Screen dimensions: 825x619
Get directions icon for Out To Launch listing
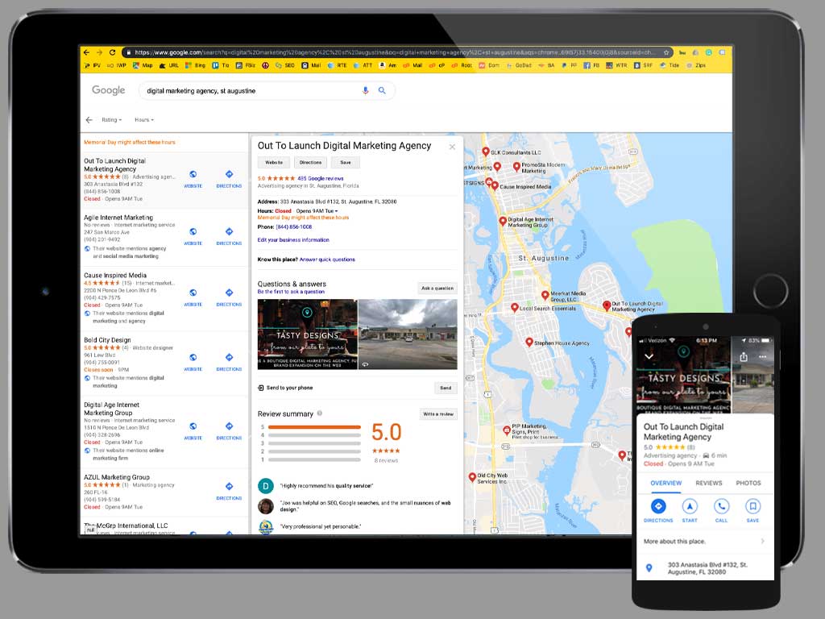(x=229, y=174)
